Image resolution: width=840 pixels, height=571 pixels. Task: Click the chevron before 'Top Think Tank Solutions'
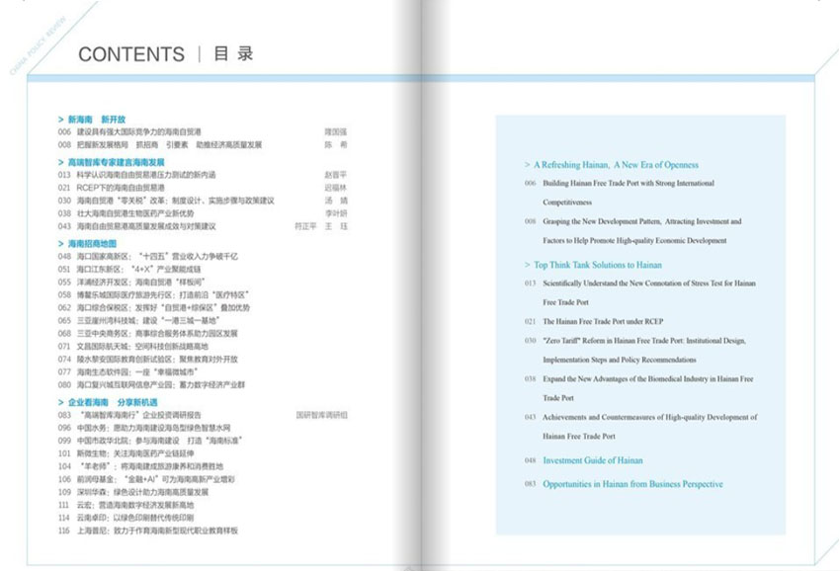(527, 265)
